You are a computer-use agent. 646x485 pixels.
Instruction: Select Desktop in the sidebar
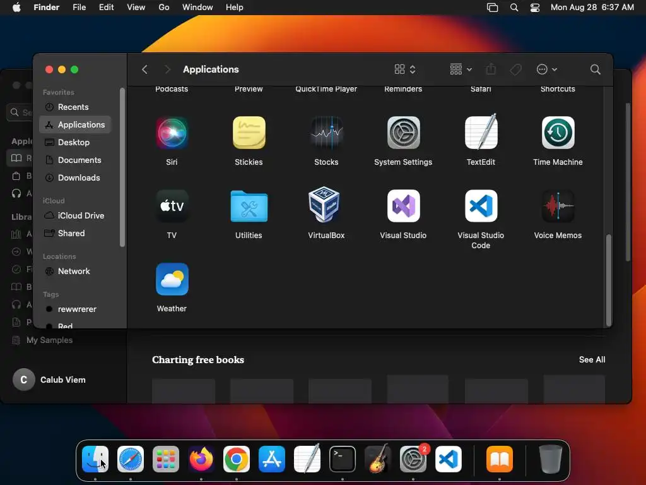coord(75,142)
